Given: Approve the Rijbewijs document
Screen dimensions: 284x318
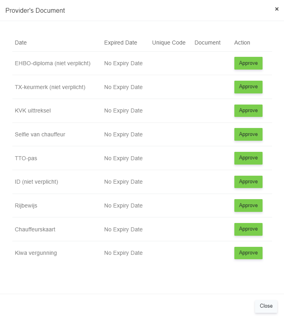Looking at the screenshot, I should pyautogui.click(x=248, y=206).
